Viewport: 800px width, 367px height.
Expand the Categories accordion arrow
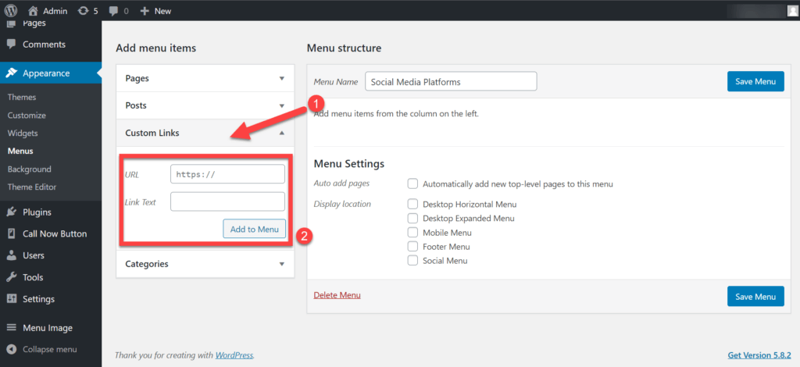tap(281, 264)
